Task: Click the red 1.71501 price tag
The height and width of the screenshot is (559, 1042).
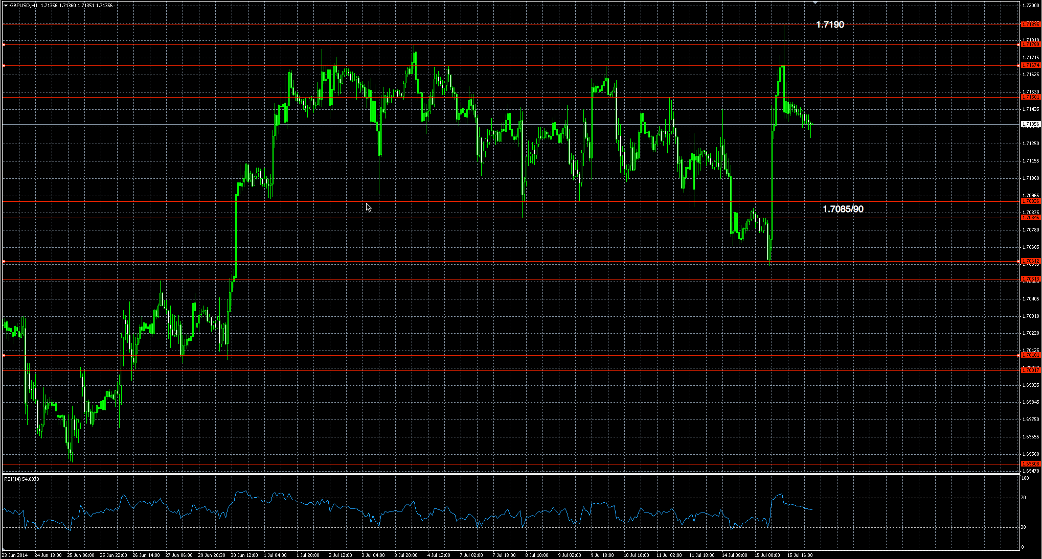Action: (x=1030, y=97)
